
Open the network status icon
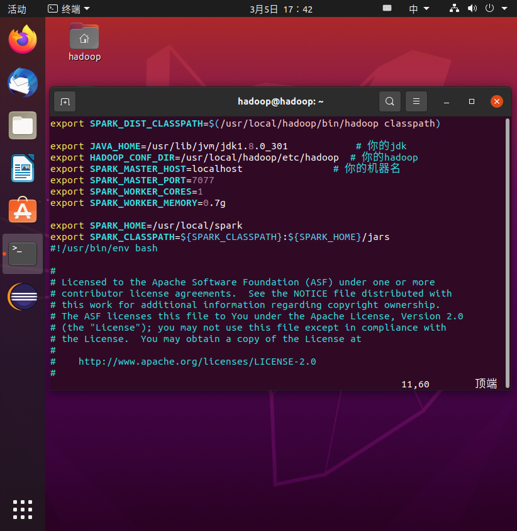pyautogui.click(x=454, y=8)
